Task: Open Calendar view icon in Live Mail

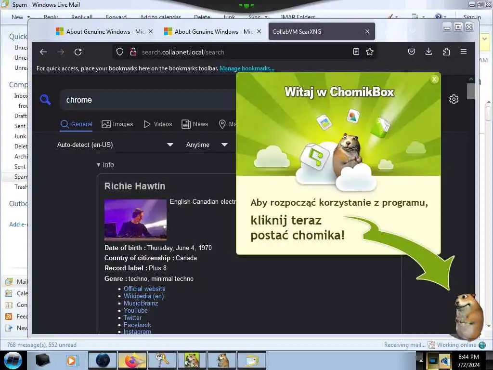Action: (9, 293)
